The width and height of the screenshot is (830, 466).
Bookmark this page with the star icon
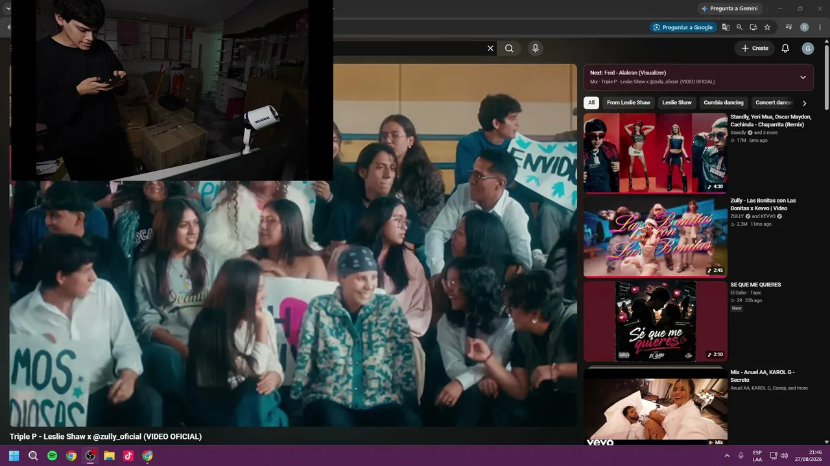767,27
